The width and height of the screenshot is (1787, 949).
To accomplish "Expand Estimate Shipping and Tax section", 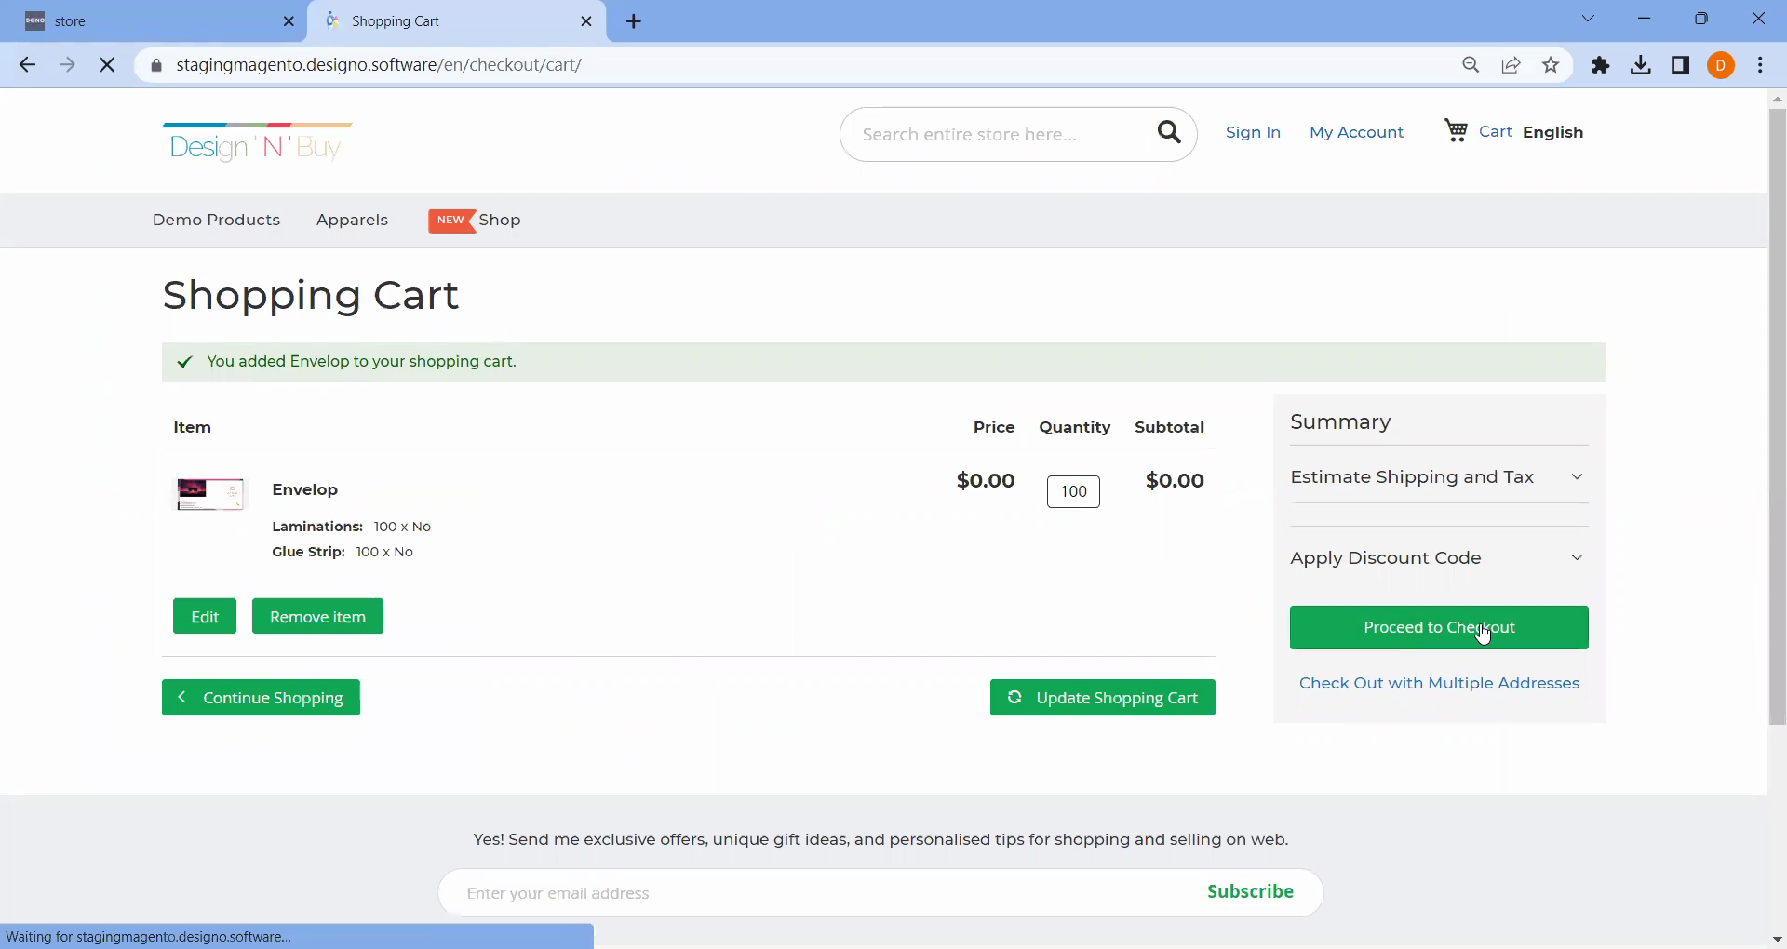I will point(1438,477).
